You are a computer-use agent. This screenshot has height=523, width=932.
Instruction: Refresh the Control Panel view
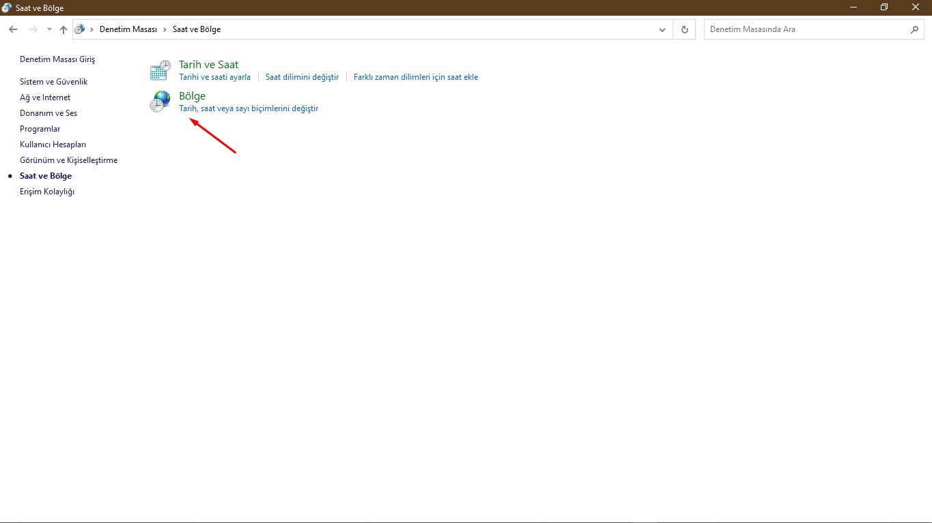click(x=685, y=29)
